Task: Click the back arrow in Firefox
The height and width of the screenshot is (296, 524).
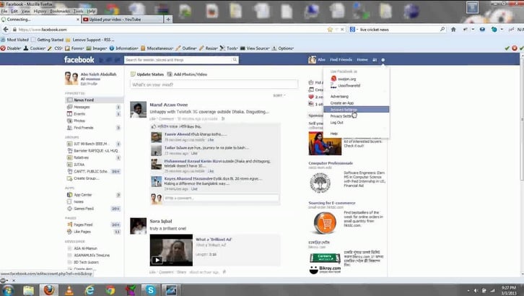Action: point(5,30)
